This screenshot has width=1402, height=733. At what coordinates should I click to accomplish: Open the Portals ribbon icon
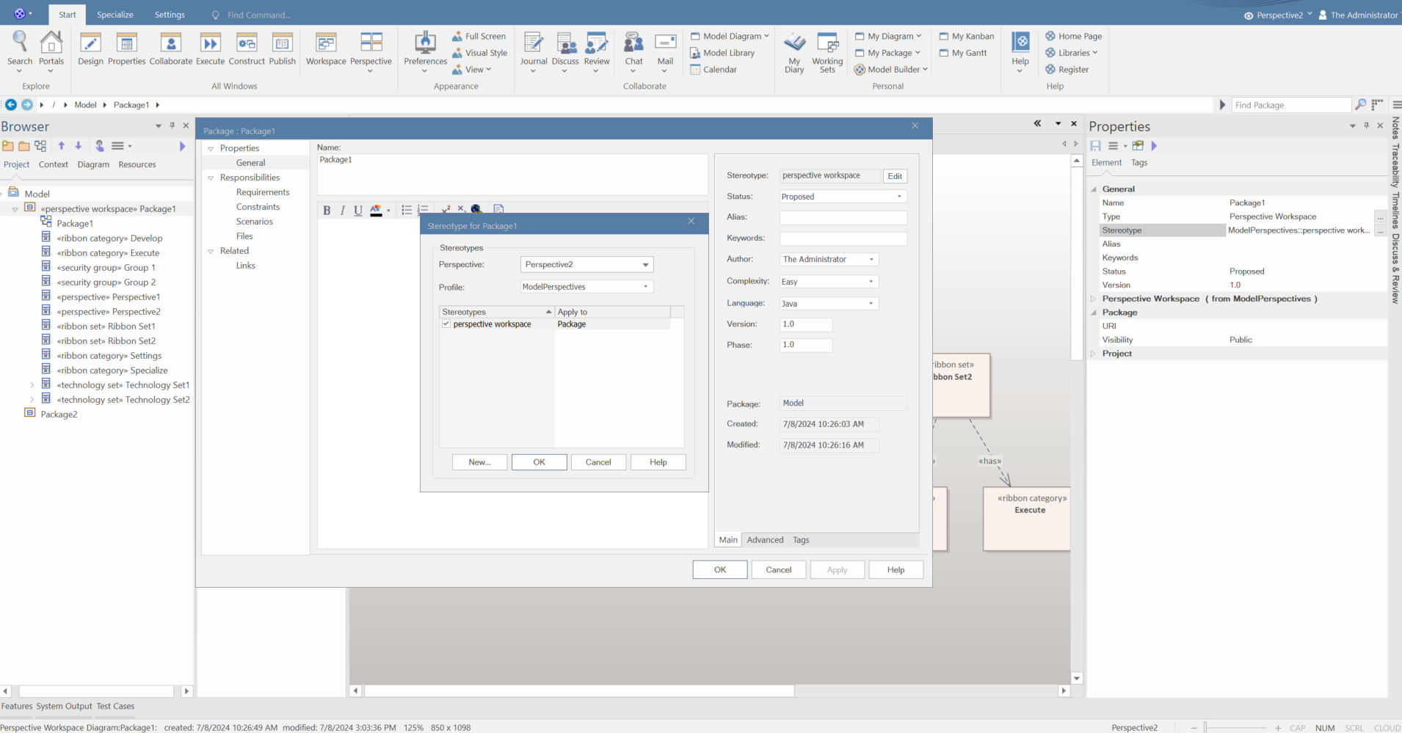click(x=51, y=48)
